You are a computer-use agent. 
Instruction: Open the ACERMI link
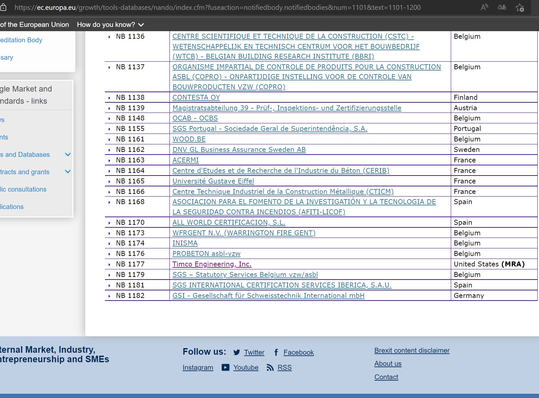click(x=186, y=160)
